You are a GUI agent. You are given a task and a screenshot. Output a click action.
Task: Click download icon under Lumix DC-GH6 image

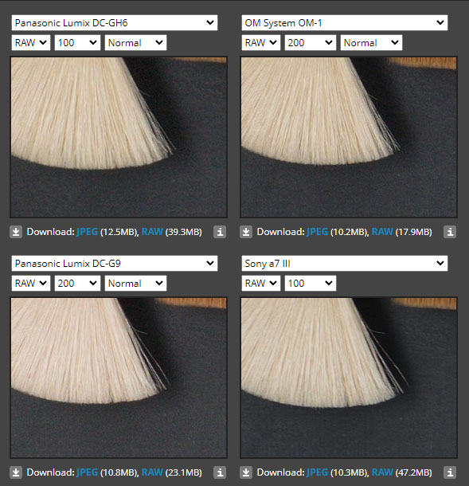pyautogui.click(x=16, y=232)
